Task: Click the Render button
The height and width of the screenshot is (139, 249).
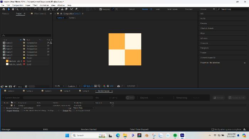Action: click(x=218, y=98)
